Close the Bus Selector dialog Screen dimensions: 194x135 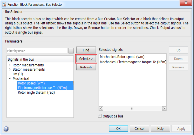(x=186, y=3)
